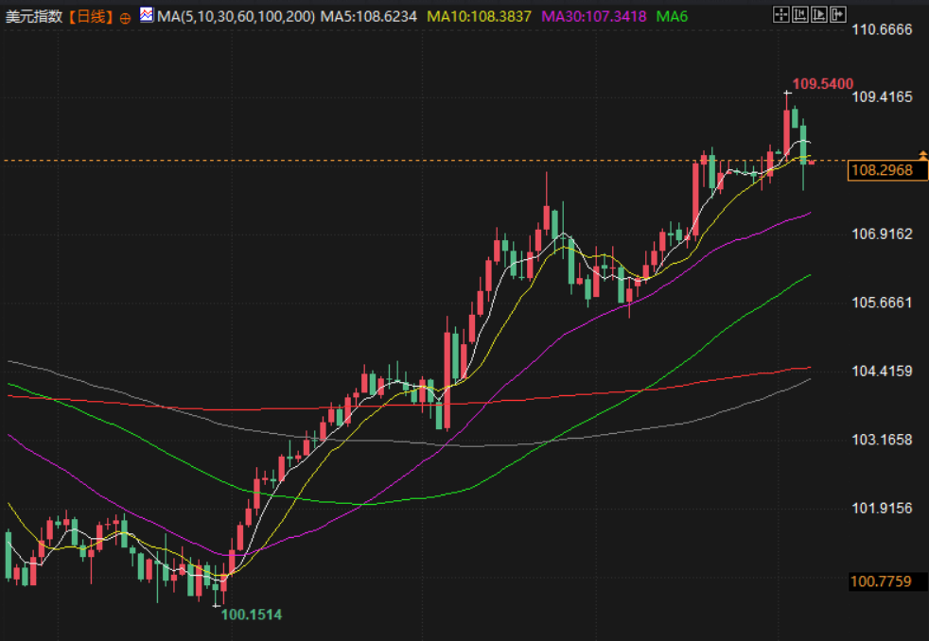929x641 pixels.
Task: Click the current price tag 108.2968
Action: tap(882, 170)
